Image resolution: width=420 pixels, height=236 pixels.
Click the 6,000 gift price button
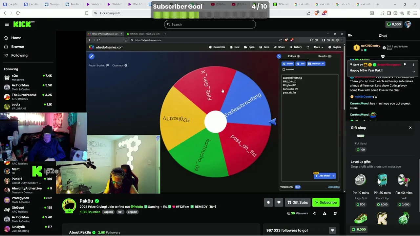(x=359, y=229)
